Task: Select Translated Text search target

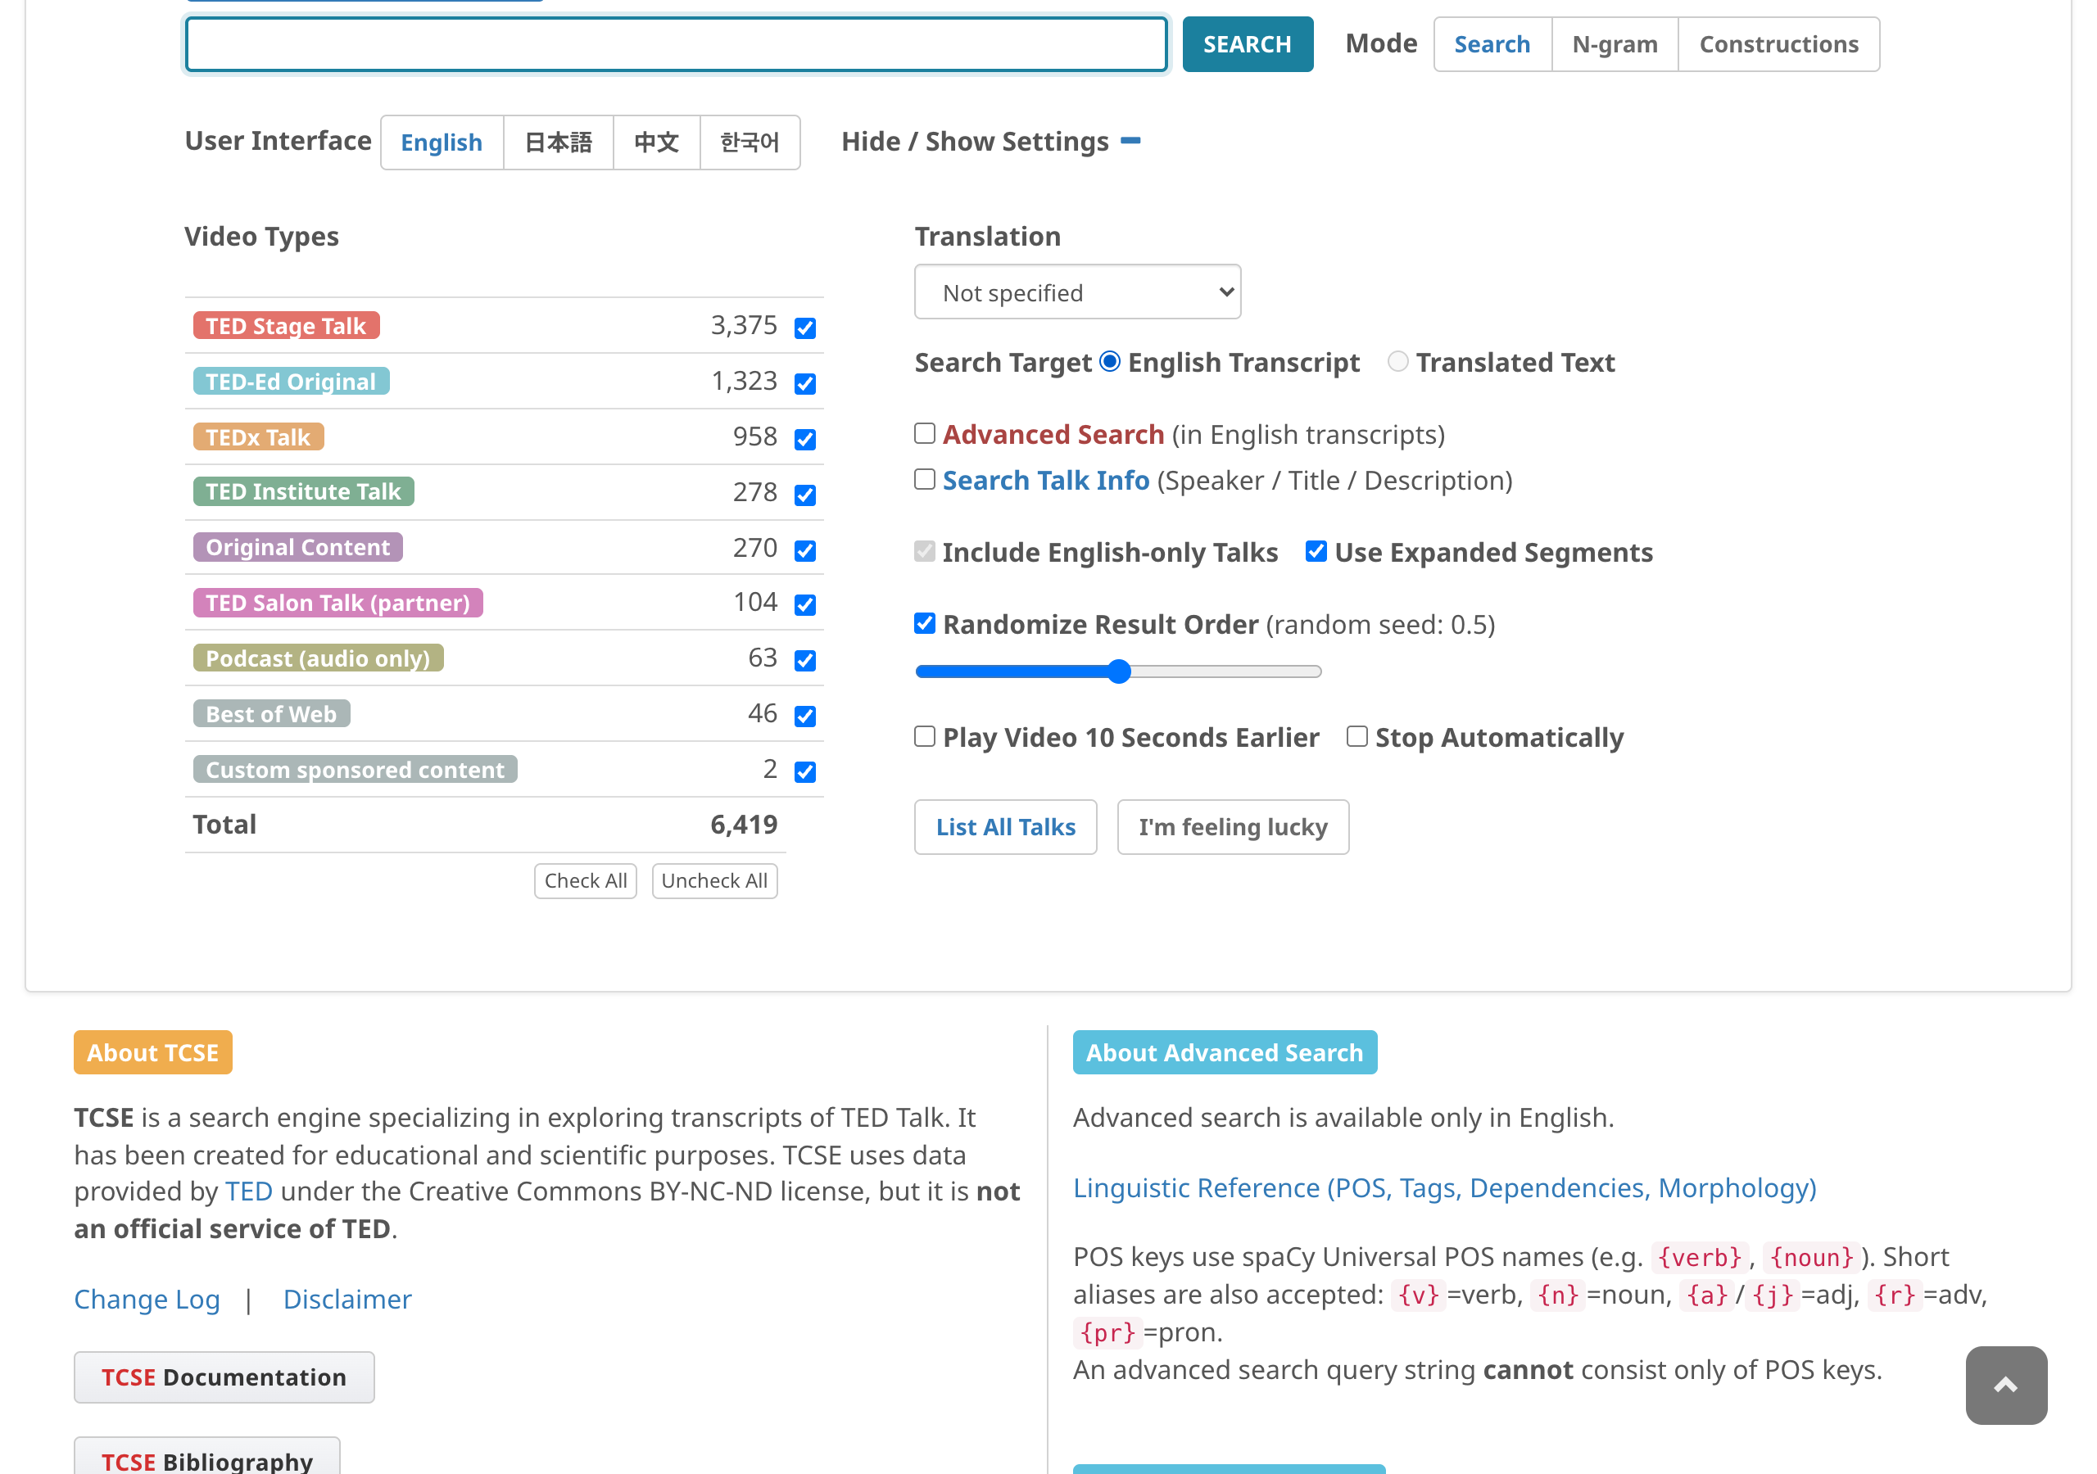Action: tap(1397, 362)
